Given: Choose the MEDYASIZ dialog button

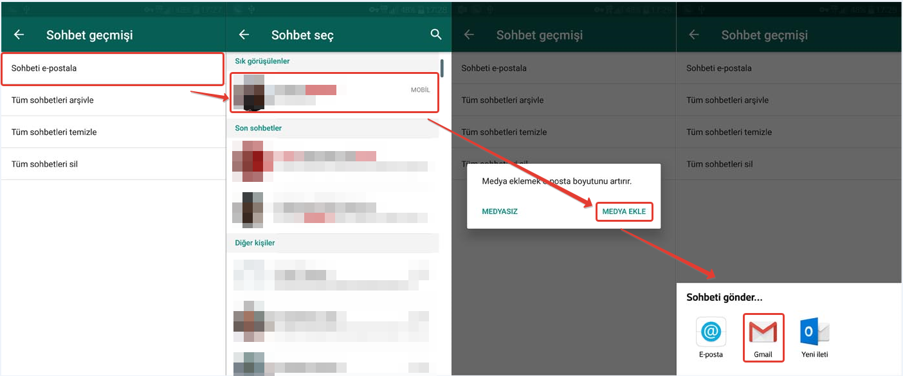Looking at the screenshot, I should tap(500, 211).
